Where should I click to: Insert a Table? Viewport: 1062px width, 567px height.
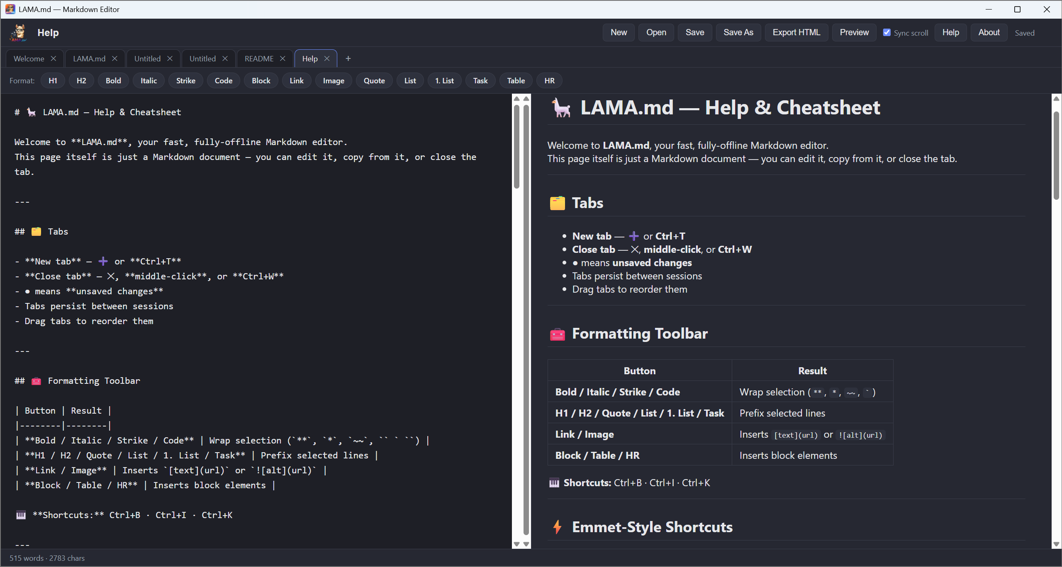(516, 81)
